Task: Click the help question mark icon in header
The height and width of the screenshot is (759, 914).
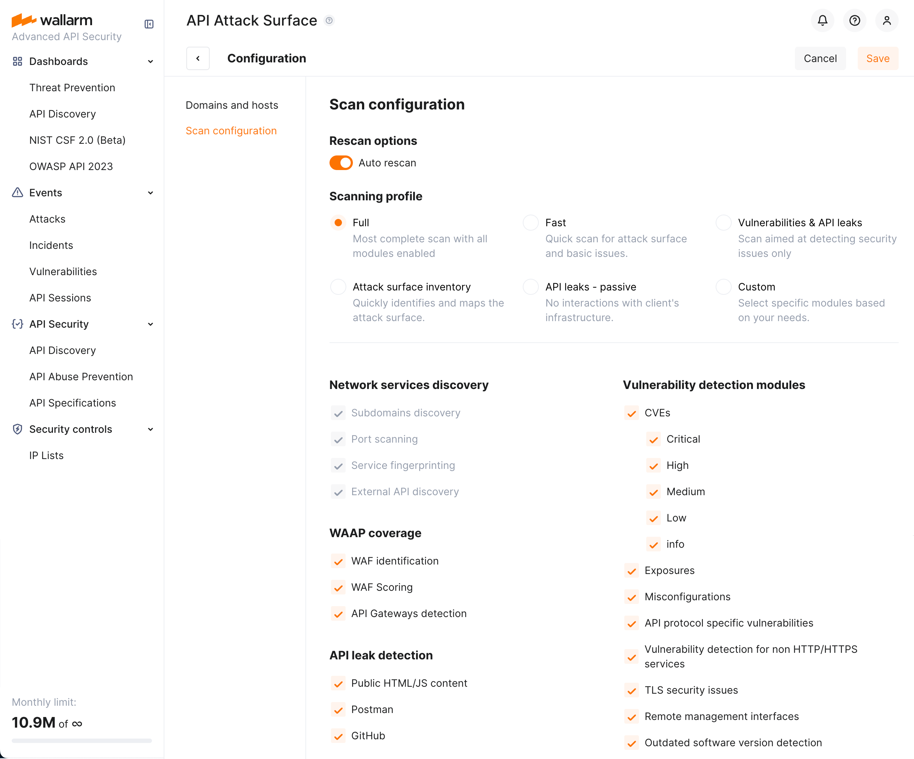Action: click(854, 20)
